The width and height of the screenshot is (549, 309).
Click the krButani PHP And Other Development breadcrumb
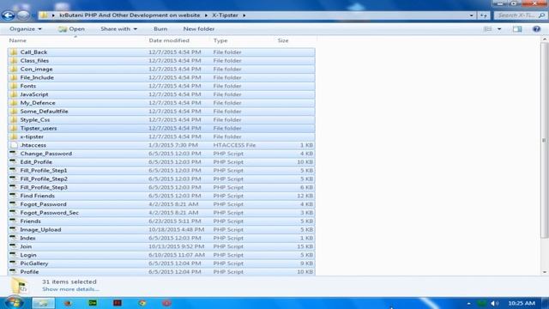[130, 15]
